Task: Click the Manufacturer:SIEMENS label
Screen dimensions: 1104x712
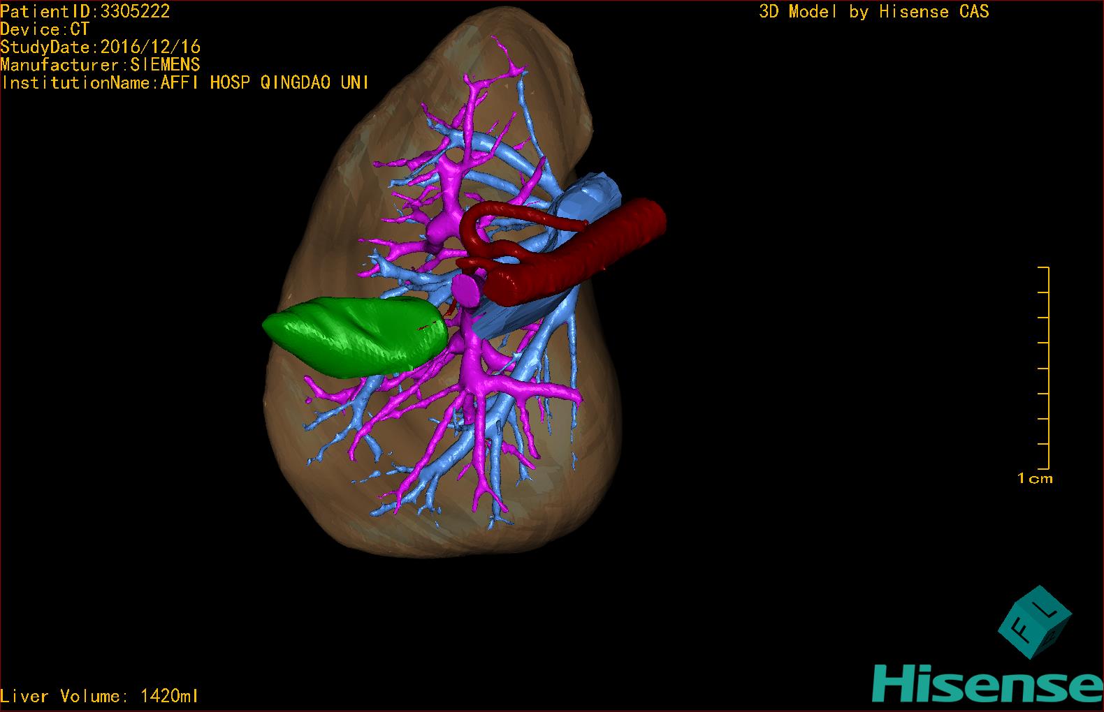Action: tap(101, 65)
